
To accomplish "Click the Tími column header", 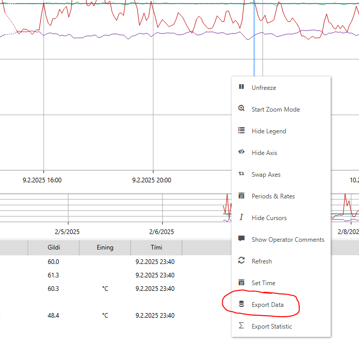I will pyautogui.click(x=156, y=248).
